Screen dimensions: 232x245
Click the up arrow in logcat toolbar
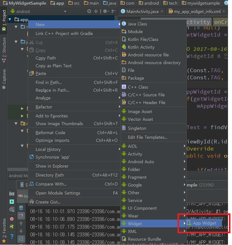21,223
